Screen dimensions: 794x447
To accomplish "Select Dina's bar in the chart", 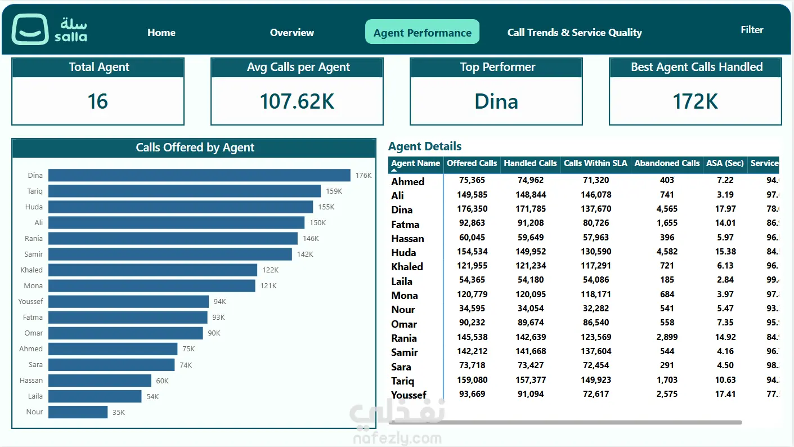I will tap(199, 175).
